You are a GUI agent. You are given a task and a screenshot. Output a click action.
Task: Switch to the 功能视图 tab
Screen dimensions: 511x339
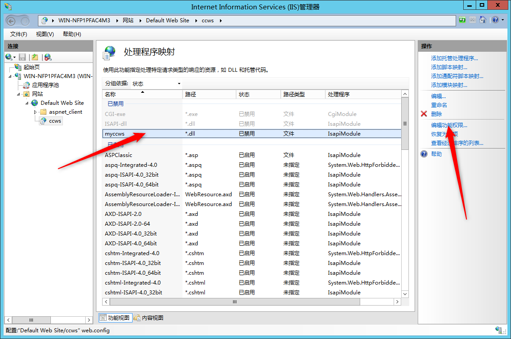115,318
